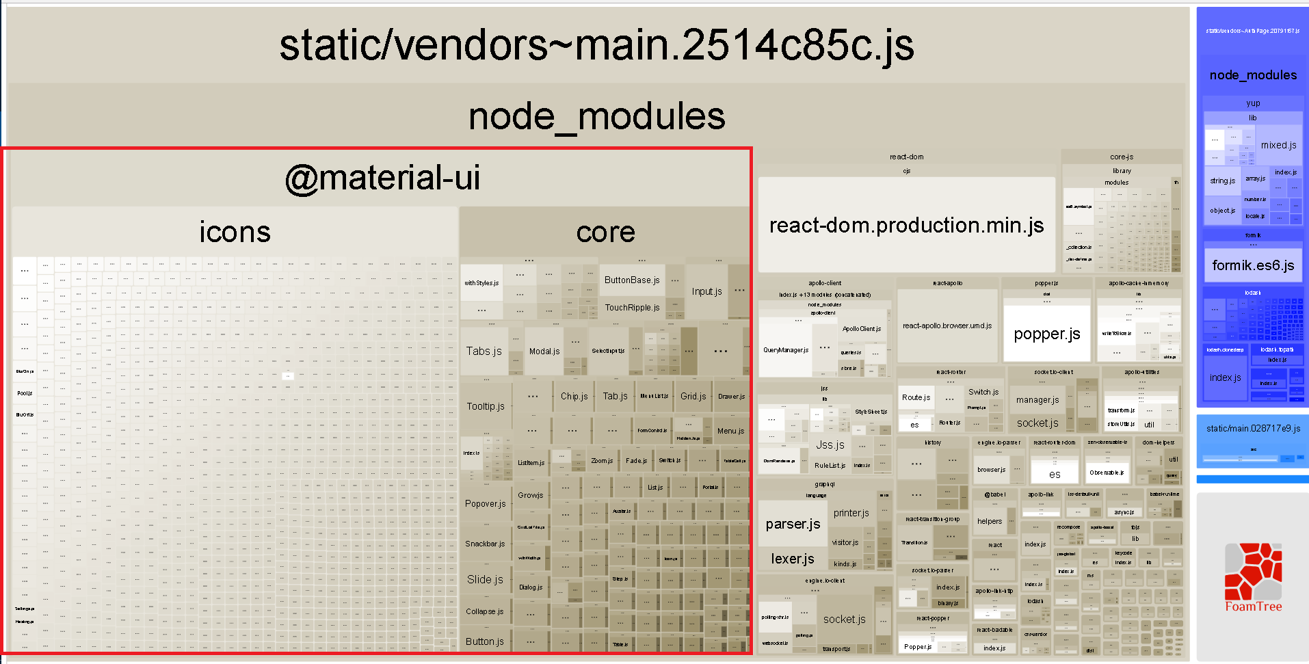Screen dimensions: 1309x664
Task: Click Popper.js in react-popper
Action: [918, 647]
